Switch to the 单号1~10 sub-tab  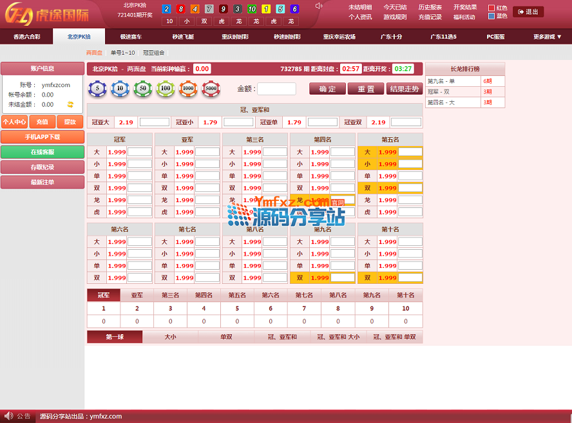[122, 53]
